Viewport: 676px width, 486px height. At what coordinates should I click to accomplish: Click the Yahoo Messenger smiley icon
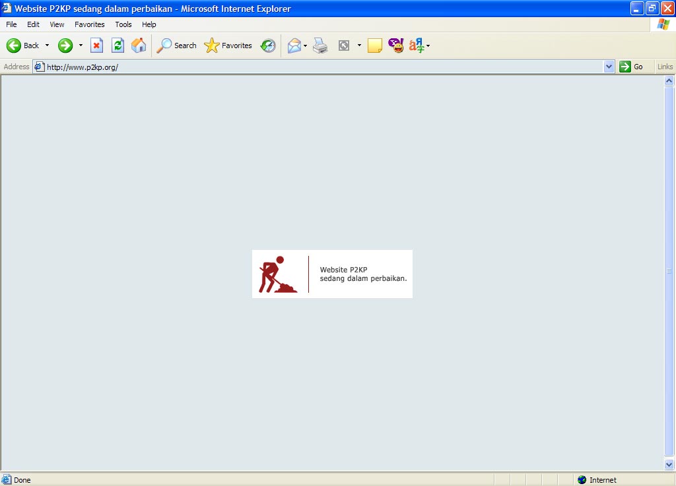pyautogui.click(x=396, y=46)
